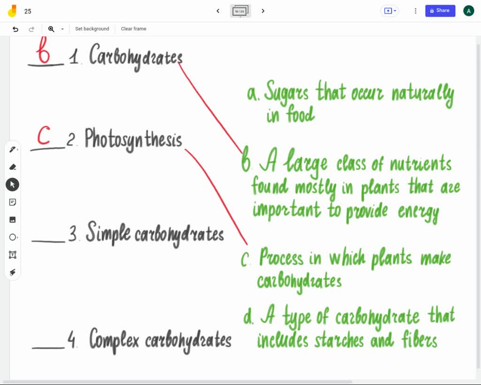Select the Pen tool
The image size is (481, 385).
[12, 149]
